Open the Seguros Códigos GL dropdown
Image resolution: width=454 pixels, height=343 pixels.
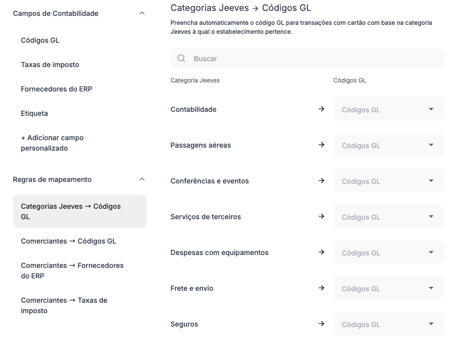(x=388, y=324)
